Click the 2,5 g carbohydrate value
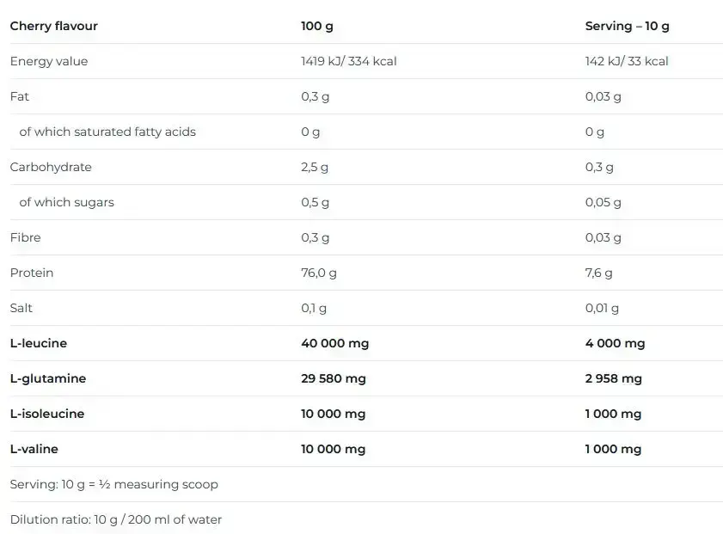723x534 pixels. [x=315, y=167]
